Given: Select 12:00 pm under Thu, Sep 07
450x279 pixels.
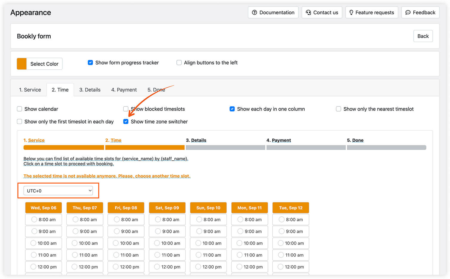Looking at the screenshot, I should click(x=85, y=267).
